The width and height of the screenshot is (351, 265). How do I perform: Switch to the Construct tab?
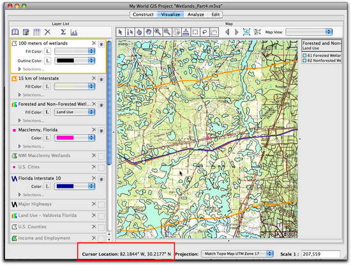coord(143,15)
